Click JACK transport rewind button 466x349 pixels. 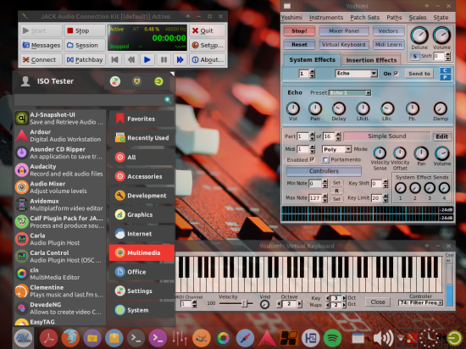(x=130, y=59)
